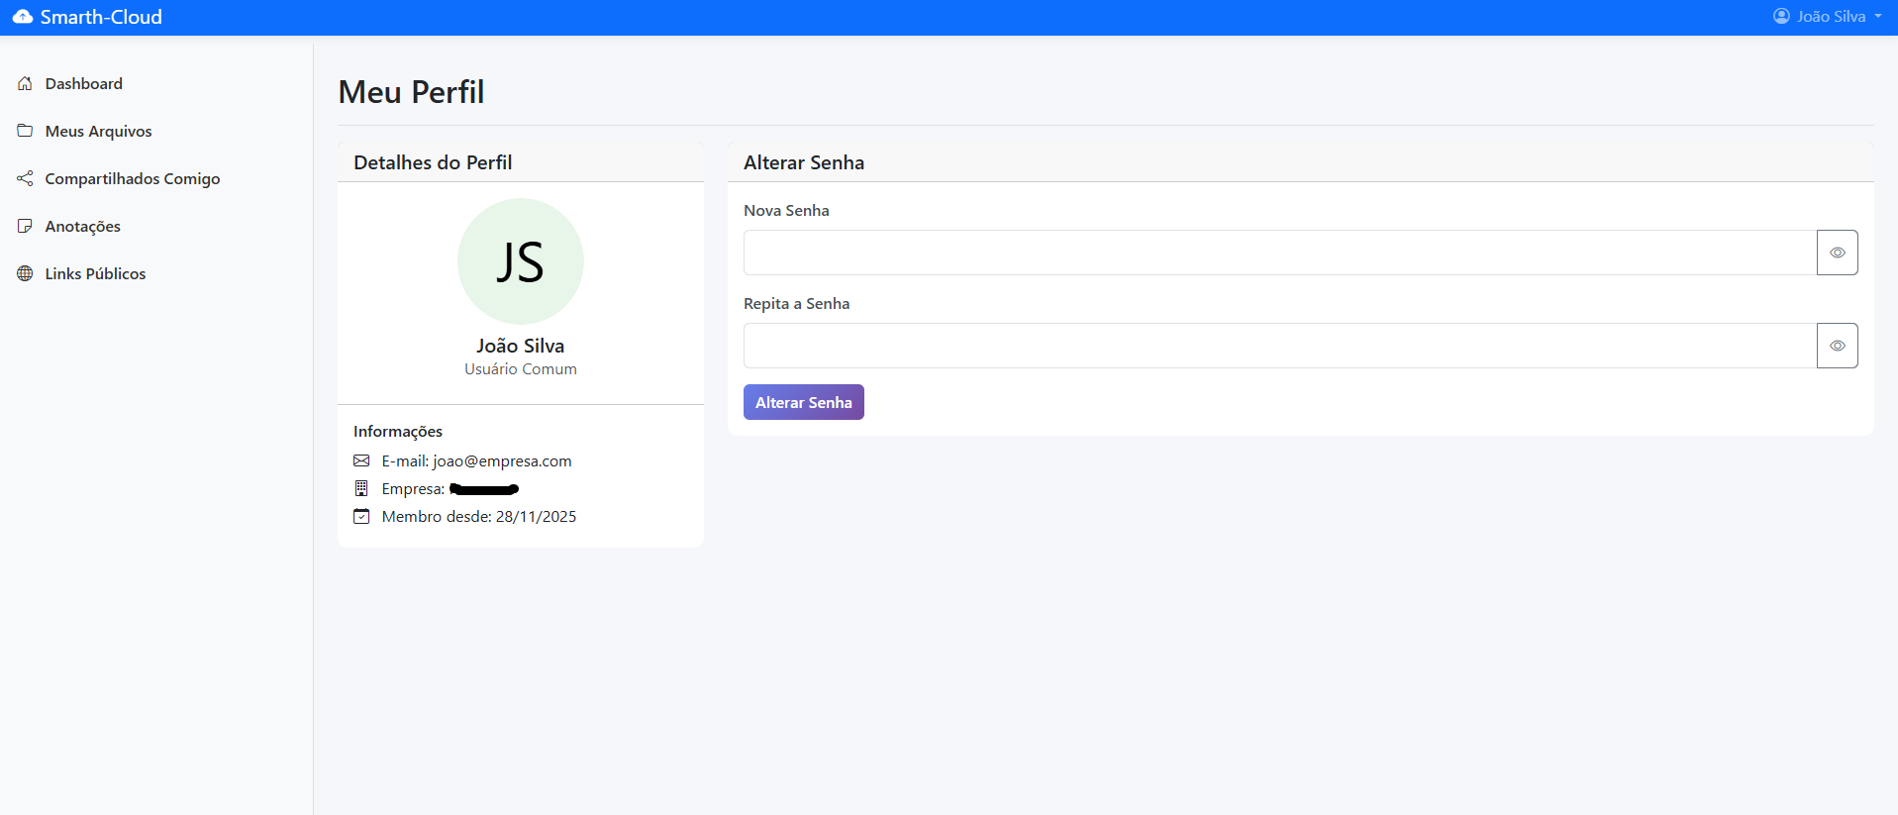Click the Anotações note icon
Image resolution: width=1898 pixels, height=815 pixels.
[x=25, y=226]
